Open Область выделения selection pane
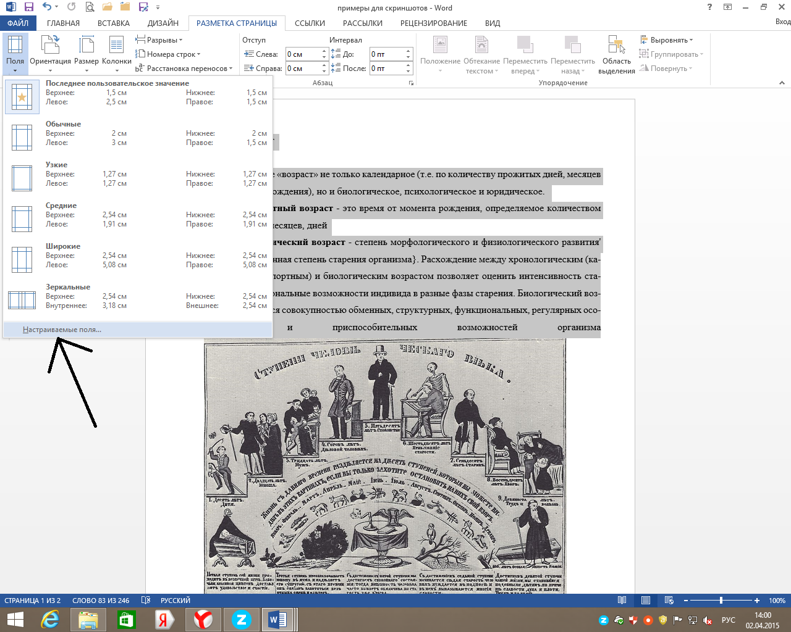 point(617,54)
